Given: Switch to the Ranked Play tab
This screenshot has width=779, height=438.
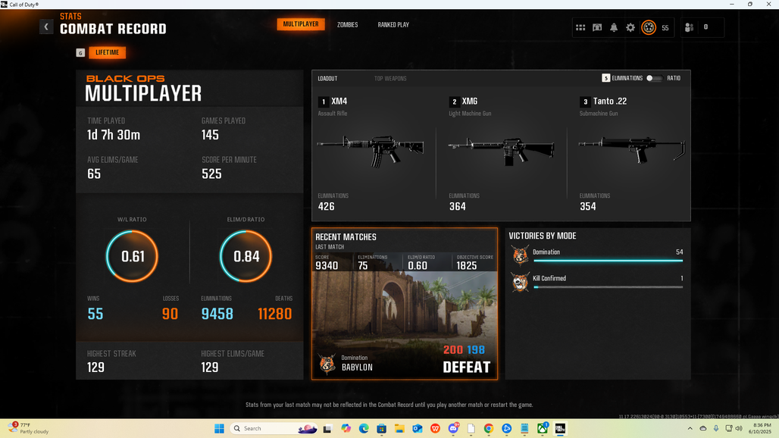Looking at the screenshot, I should (393, 24).
